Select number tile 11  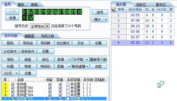[x=25, y=18]
